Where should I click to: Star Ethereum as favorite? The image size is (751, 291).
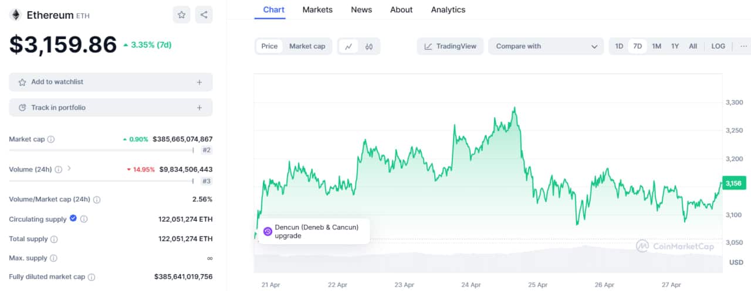[x=181, y=15]
